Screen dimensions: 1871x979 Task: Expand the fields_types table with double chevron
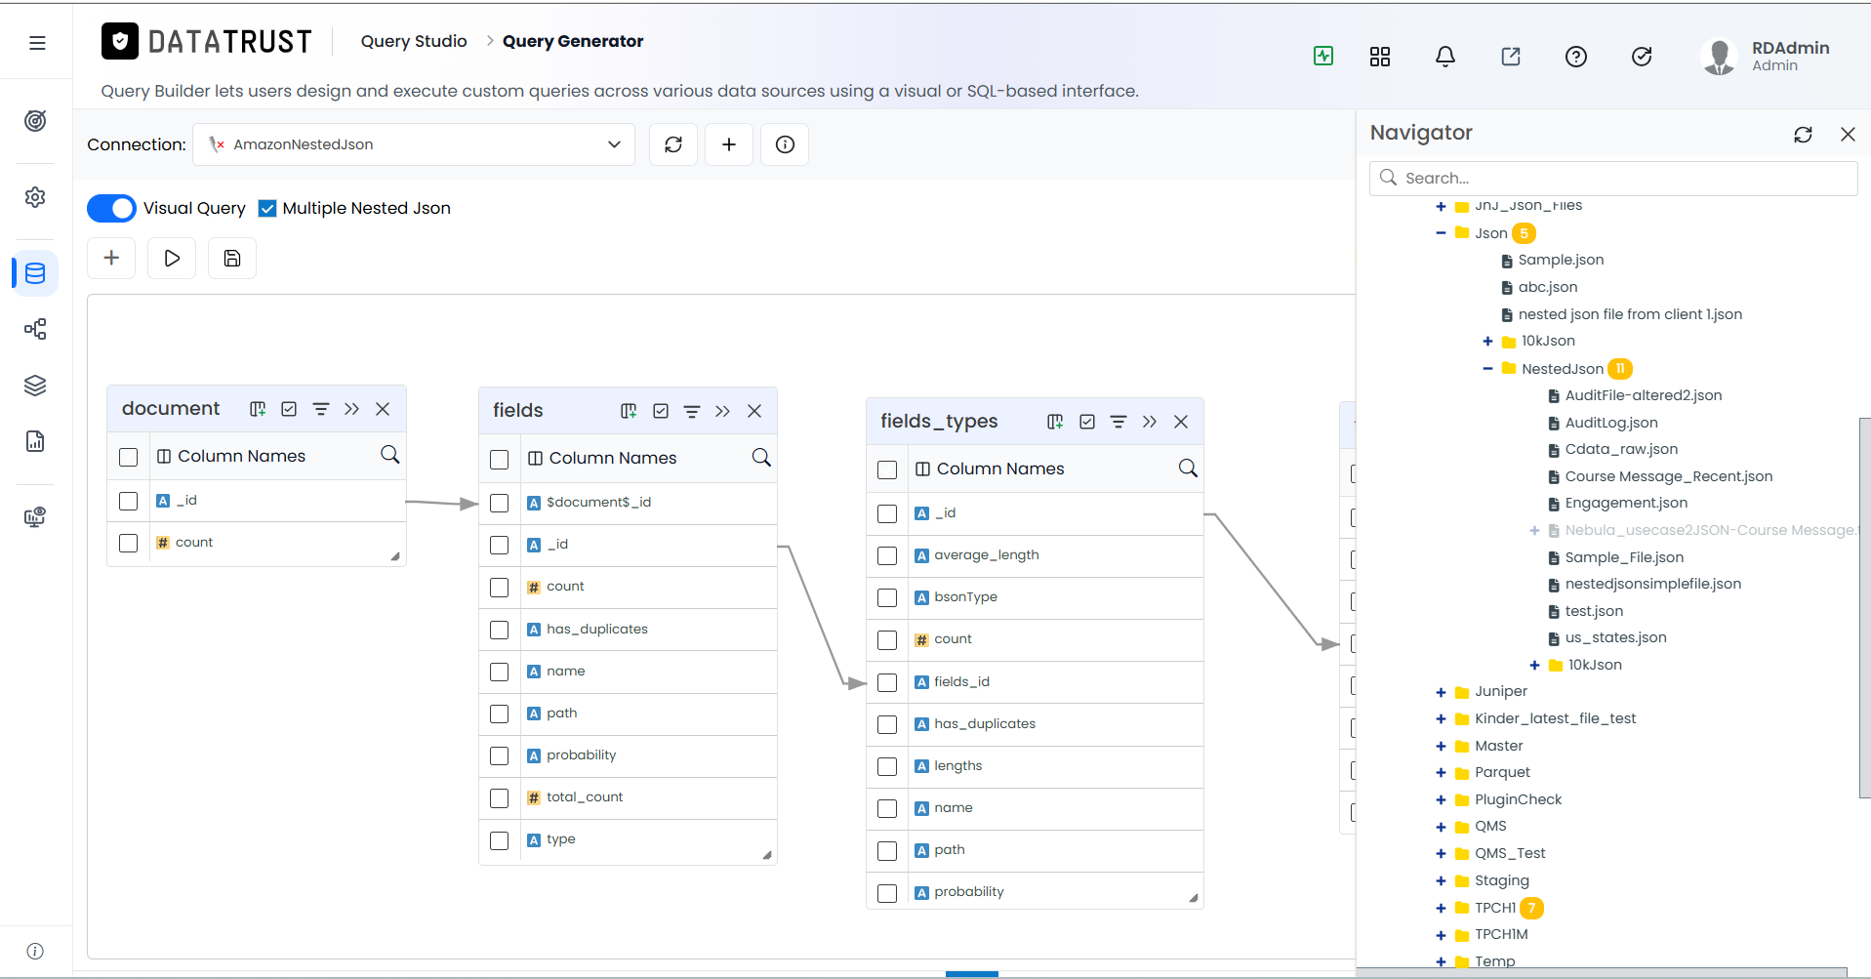click(x=1150, y=422)
